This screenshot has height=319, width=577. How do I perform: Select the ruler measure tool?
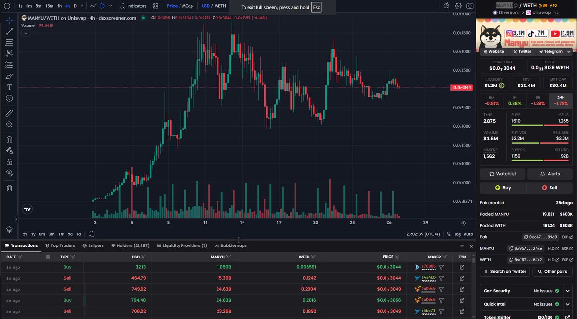[x=9, y=113]
